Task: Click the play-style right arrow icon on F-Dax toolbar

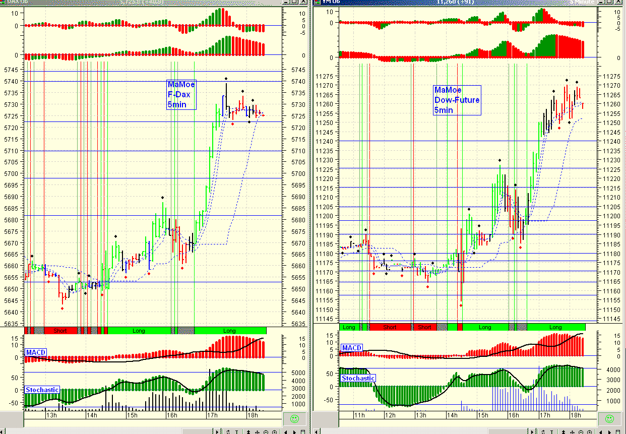Action: point(217,431)
